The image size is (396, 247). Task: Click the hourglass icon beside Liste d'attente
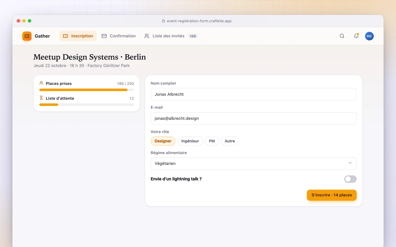[41, 98]
